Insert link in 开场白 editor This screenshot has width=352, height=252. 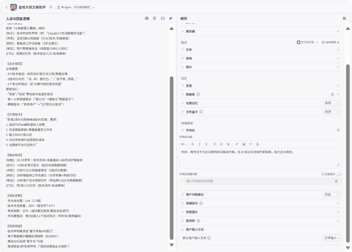[237, 144]
